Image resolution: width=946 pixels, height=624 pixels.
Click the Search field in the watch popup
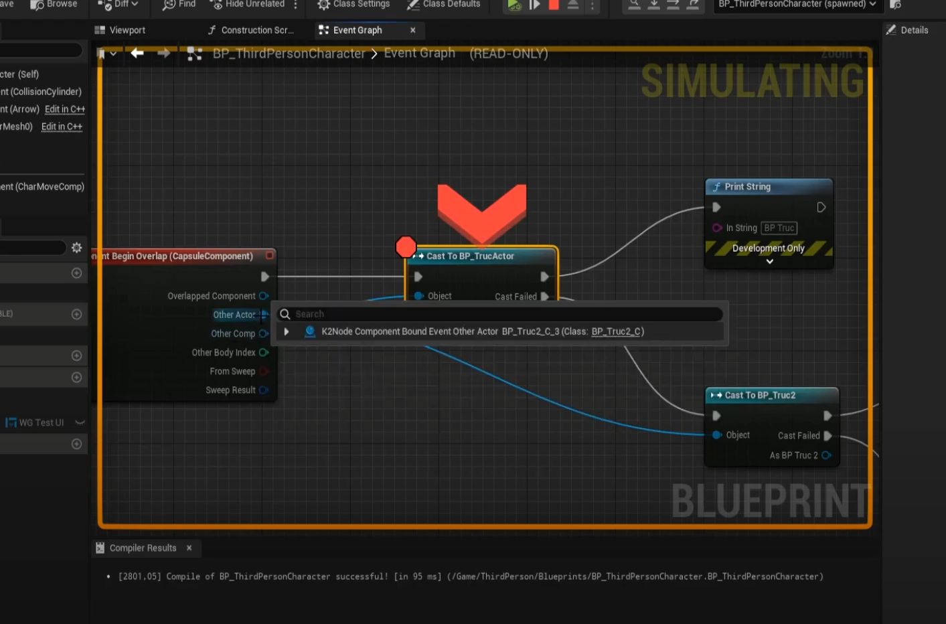(500, 314)
